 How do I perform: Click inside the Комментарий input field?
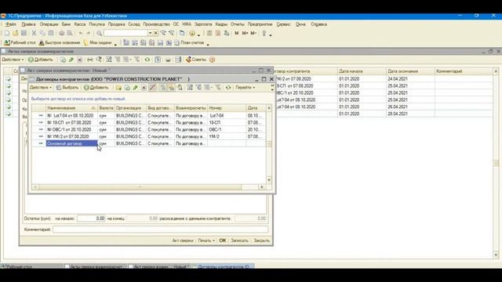160,230
